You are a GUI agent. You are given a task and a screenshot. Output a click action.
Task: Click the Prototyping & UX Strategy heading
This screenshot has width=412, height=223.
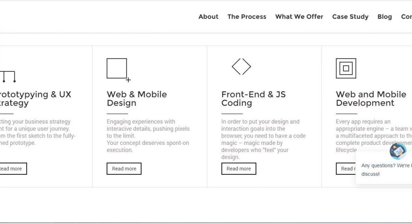pos(35,99)
